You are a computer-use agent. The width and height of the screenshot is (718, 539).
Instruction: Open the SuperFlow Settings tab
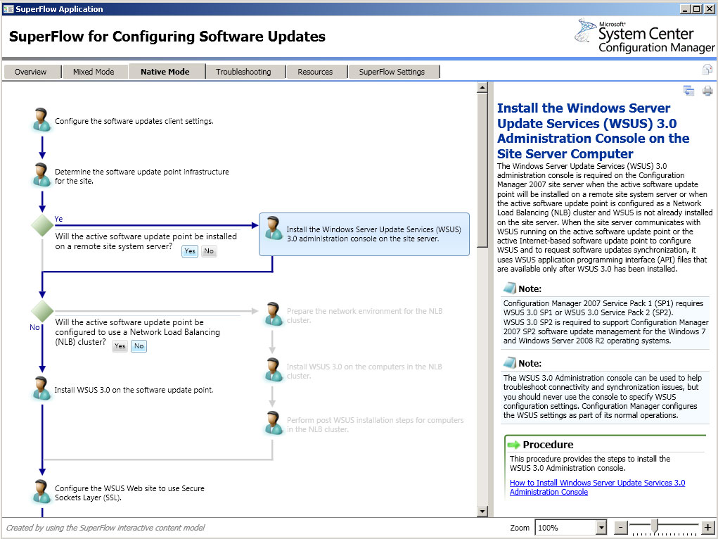tap(392, 72)
